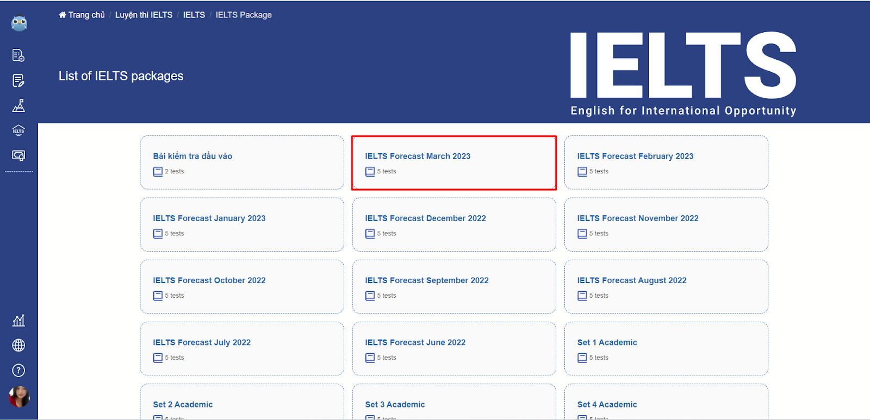Open the IELTS graduation cap icon
Image resolution: width=870 pixels, height=420 pixels.
[x=18, y=130]
